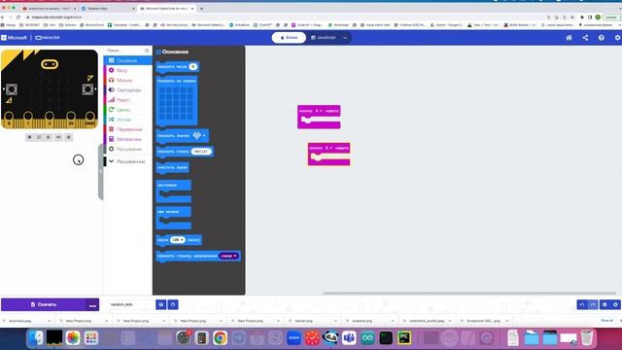
Task: Open the Help question-mark icon
Action: coord(602,38)
